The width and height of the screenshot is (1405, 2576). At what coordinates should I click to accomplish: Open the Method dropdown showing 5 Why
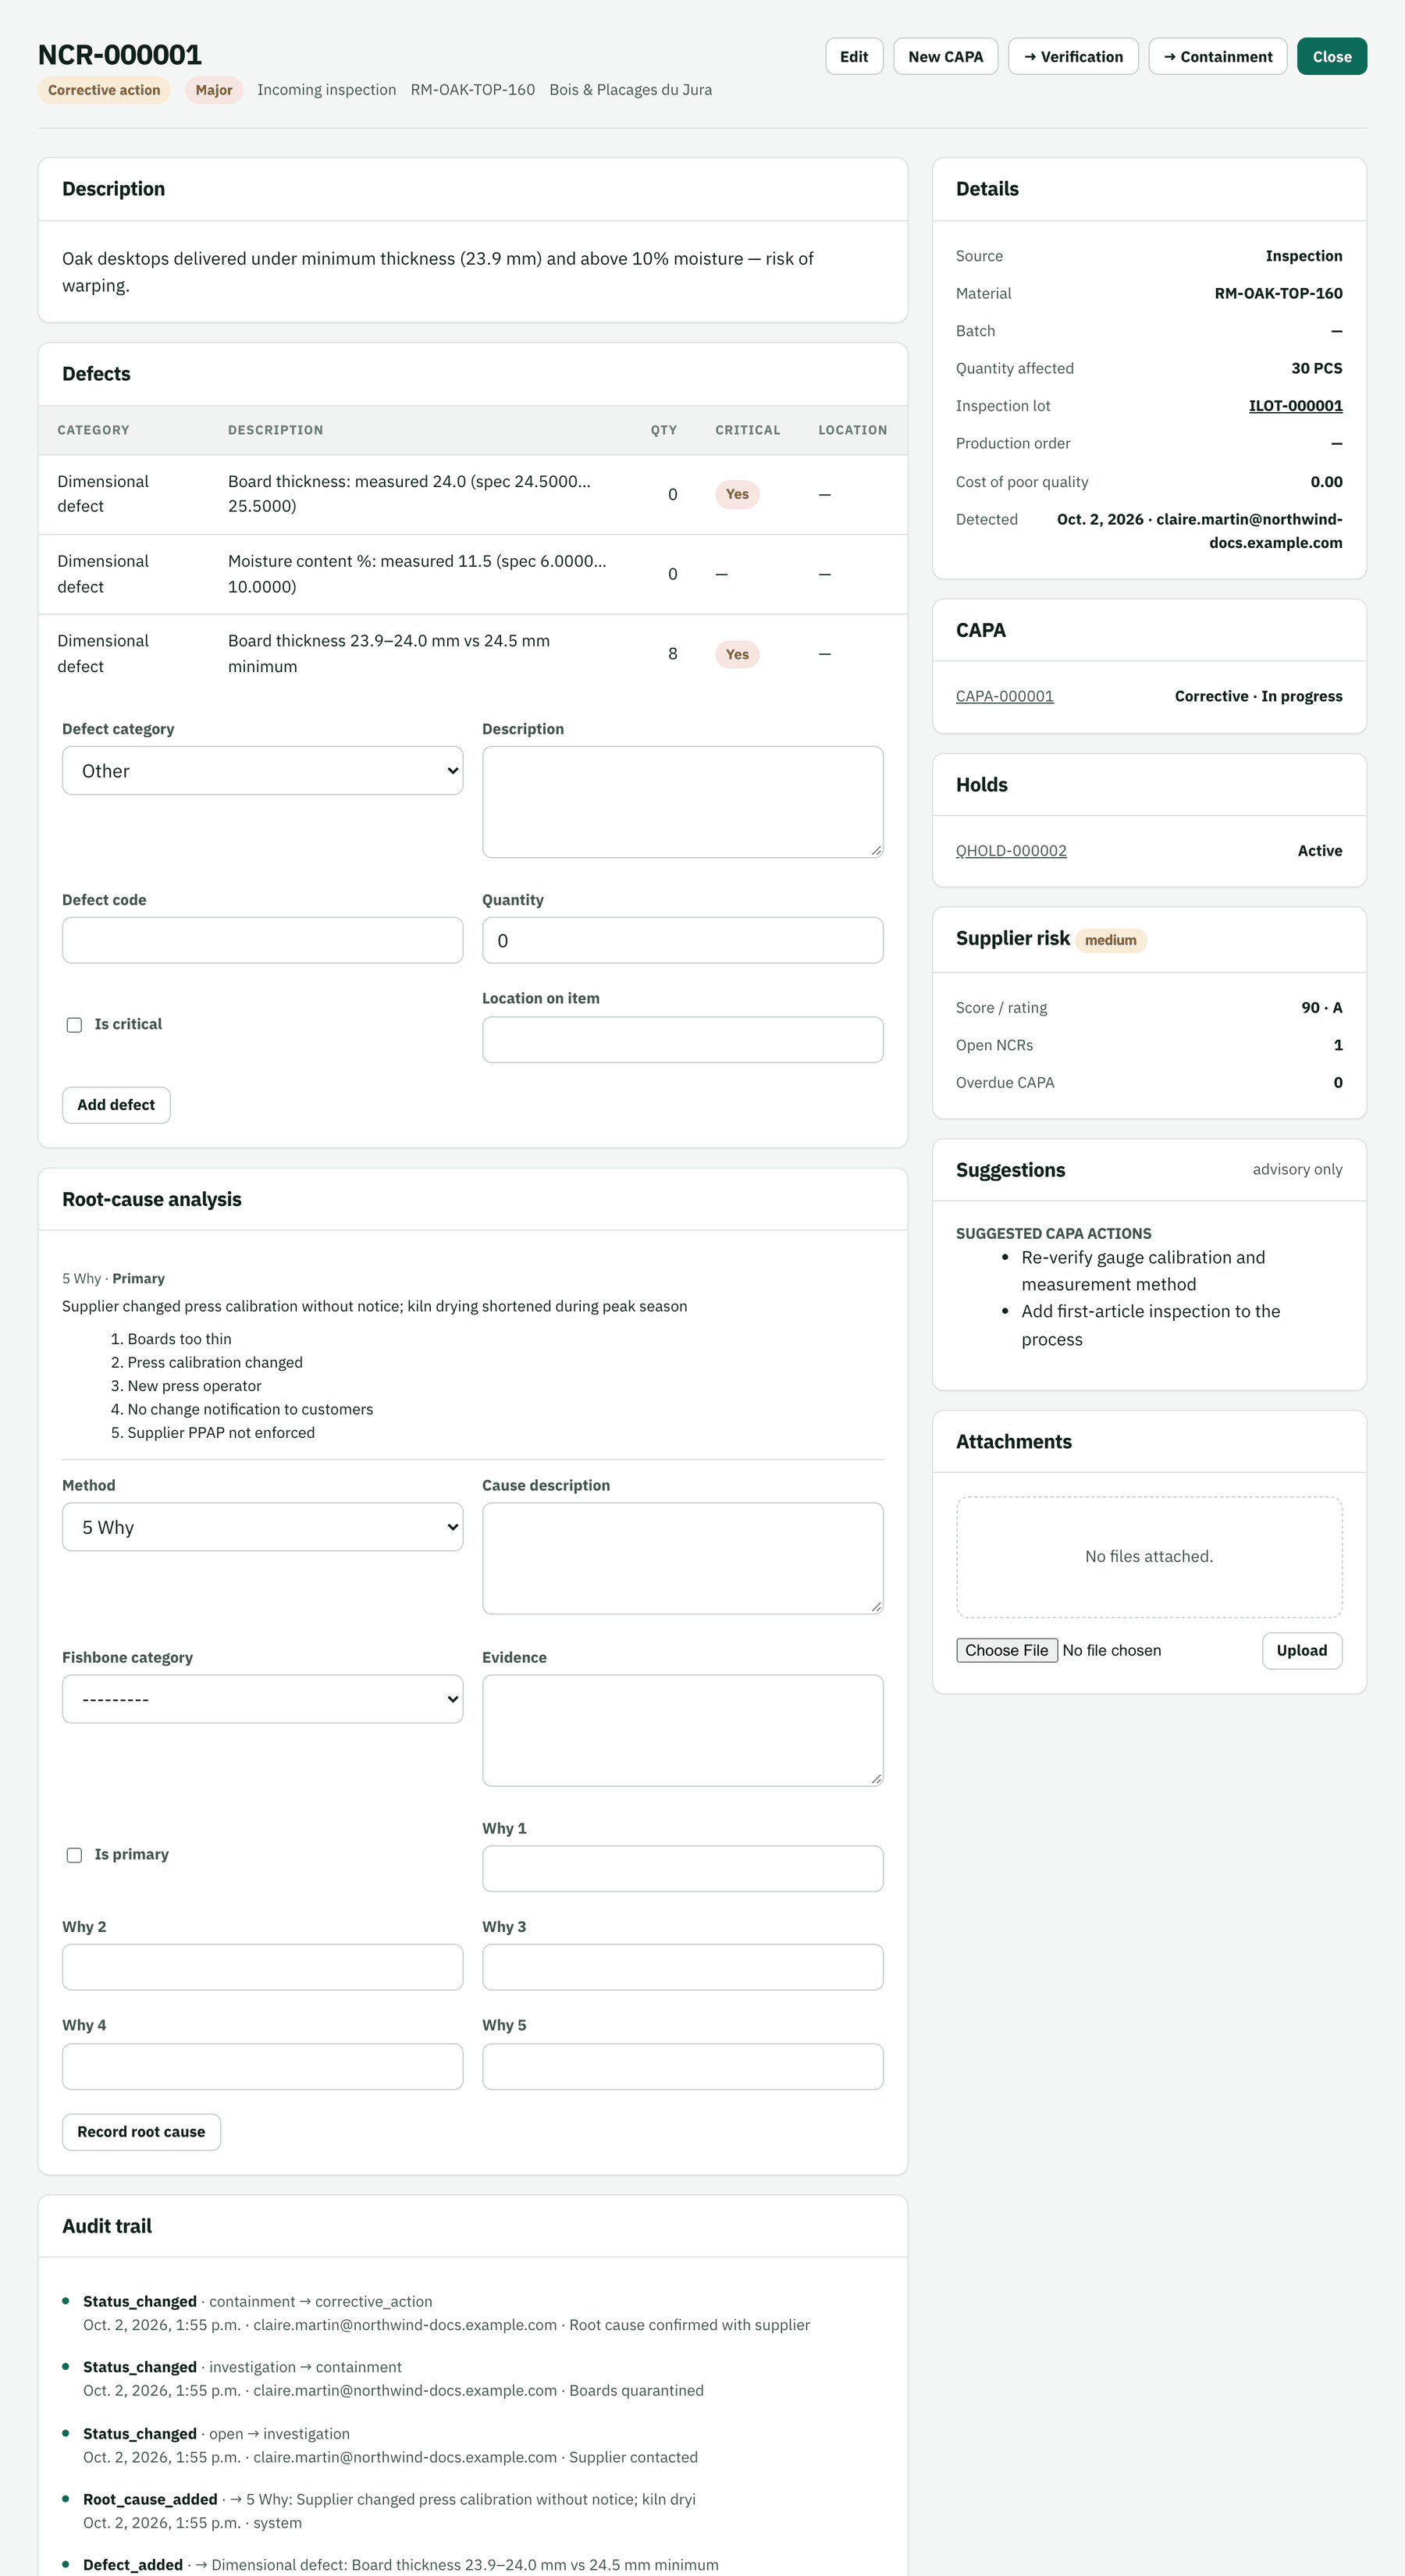(x=262, y=1527)
